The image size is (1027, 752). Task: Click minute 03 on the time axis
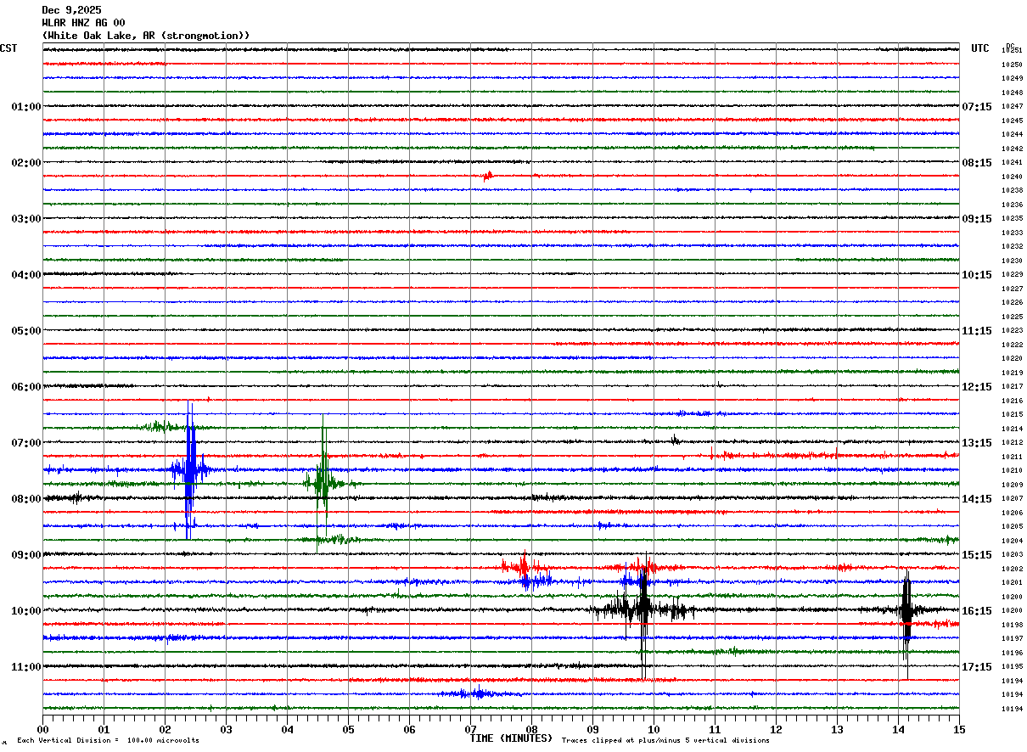point(226,729)
